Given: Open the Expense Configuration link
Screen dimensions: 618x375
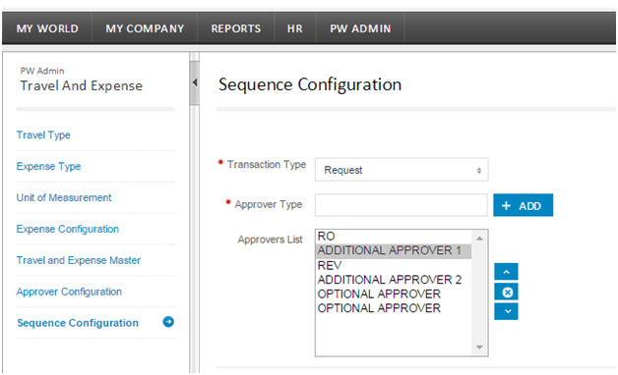Looking at the screenshot, I should click(67, 229).
